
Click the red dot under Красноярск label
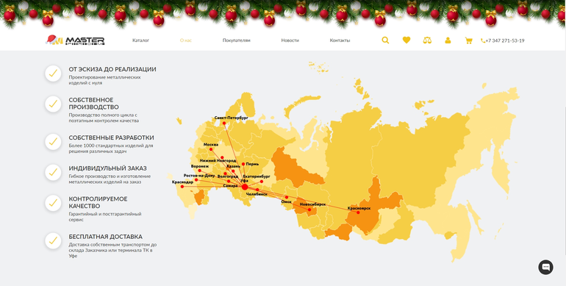[x=358, y=212]
